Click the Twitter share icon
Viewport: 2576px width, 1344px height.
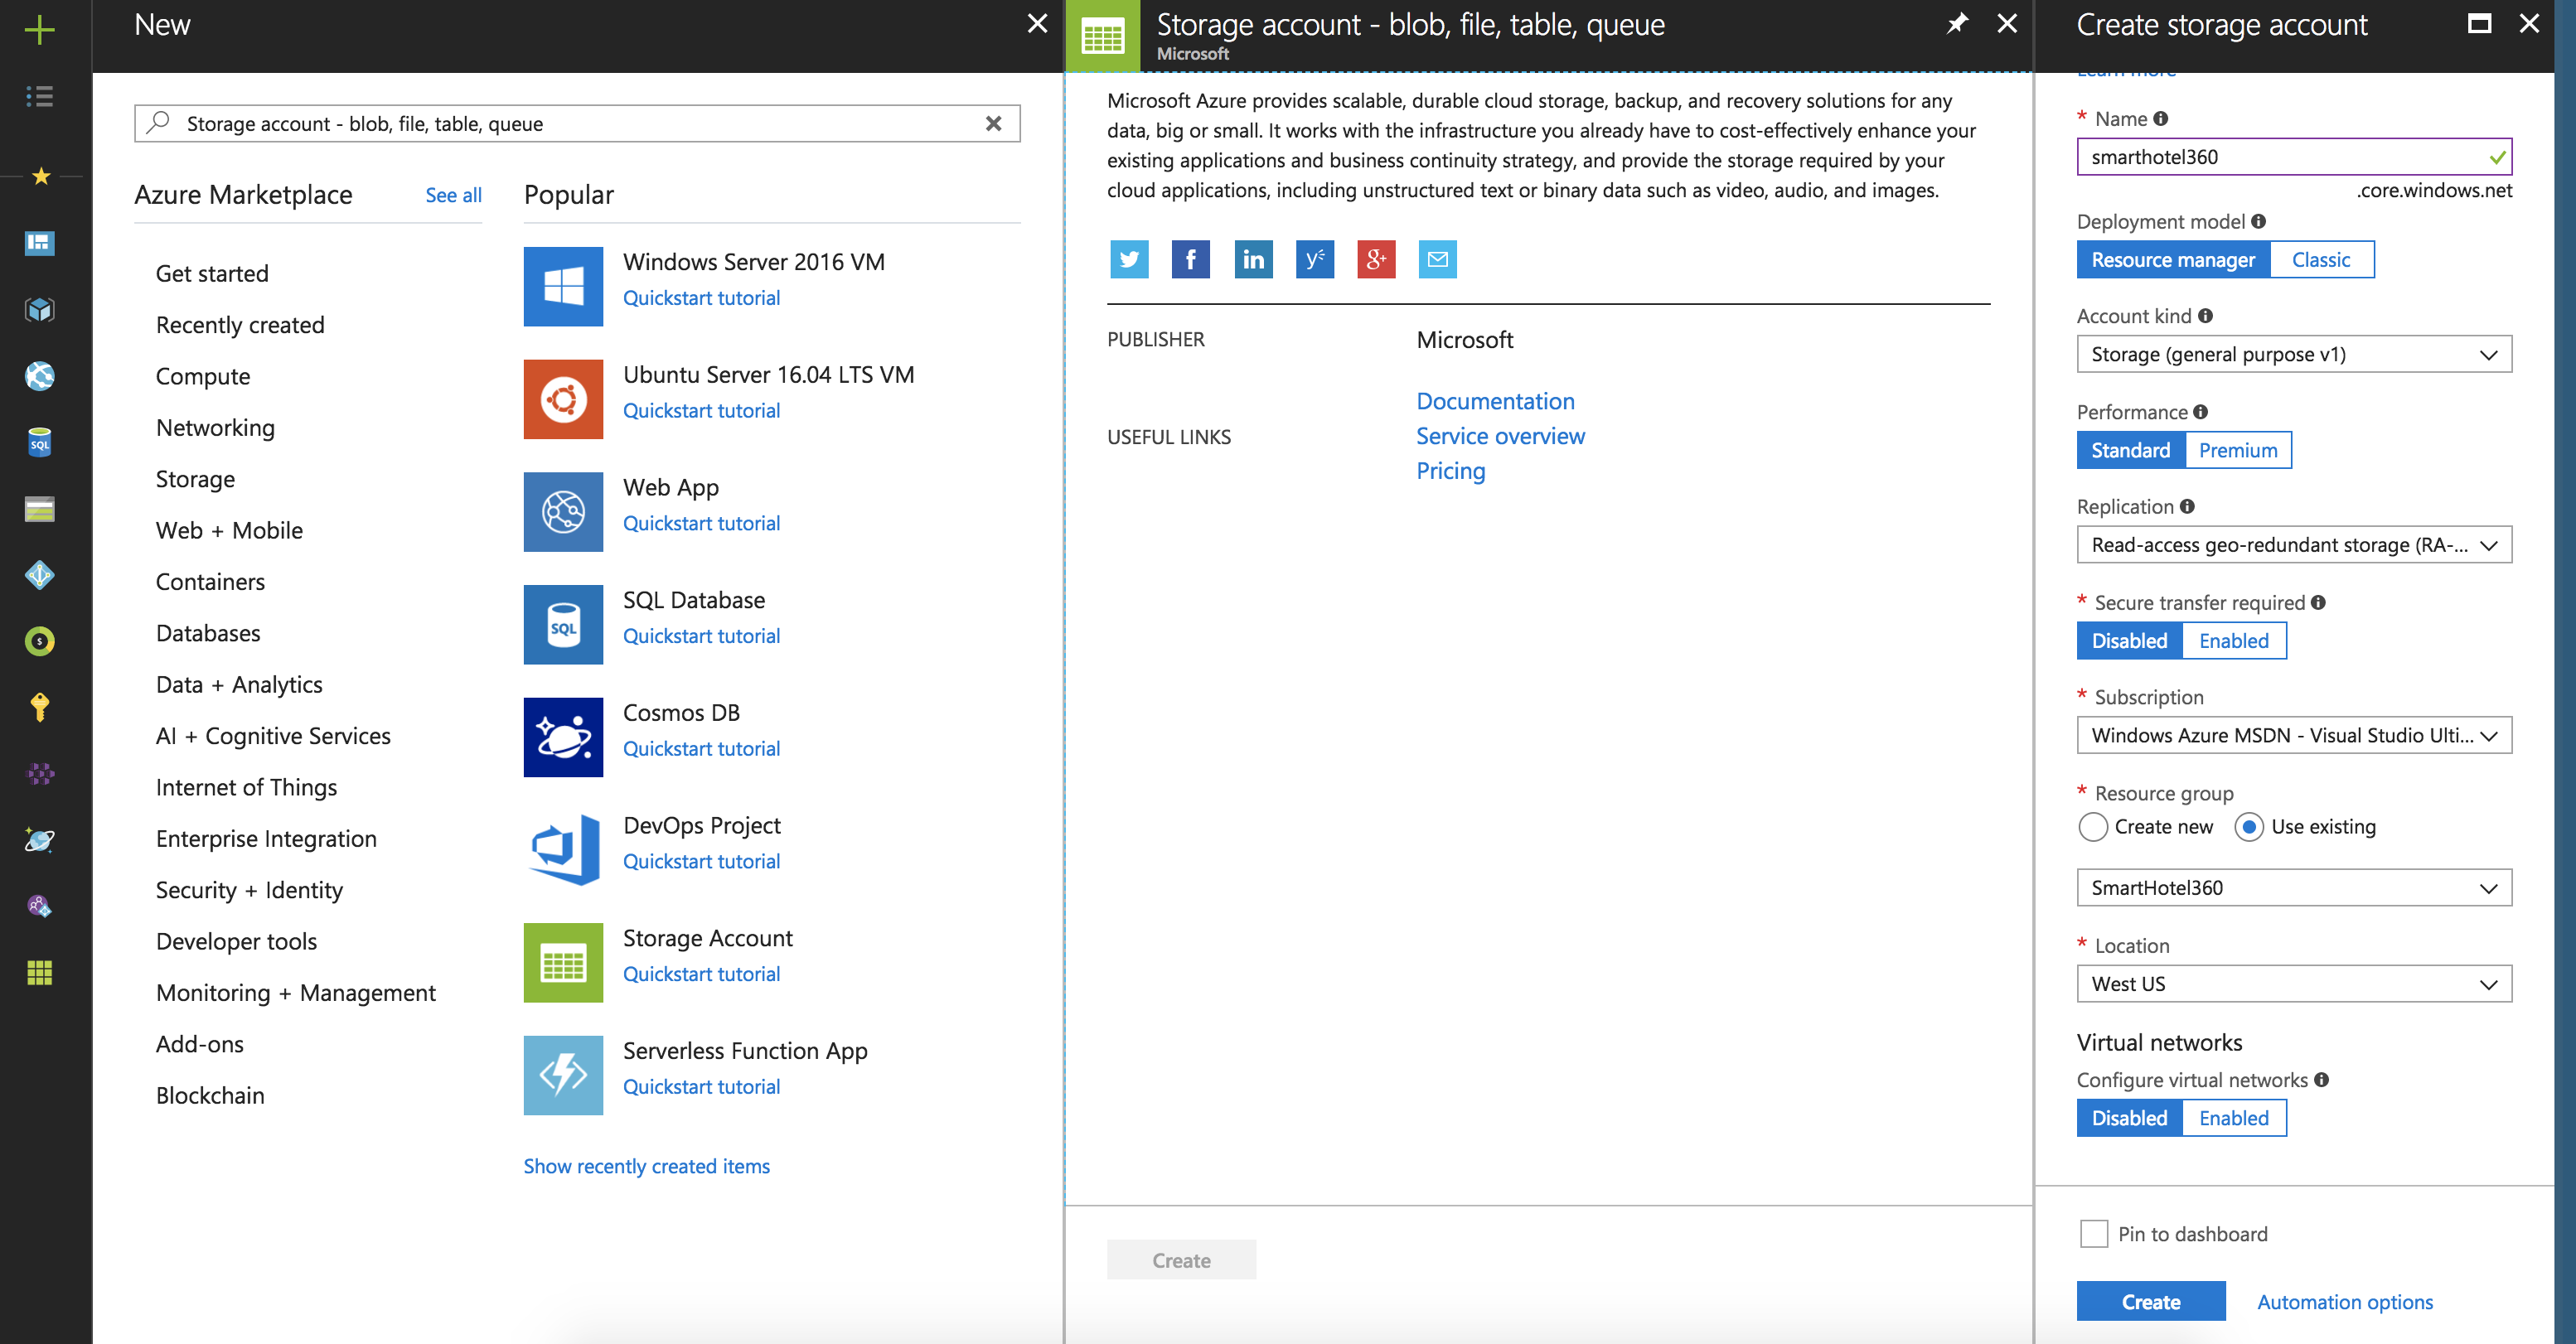coord(1129,259)
